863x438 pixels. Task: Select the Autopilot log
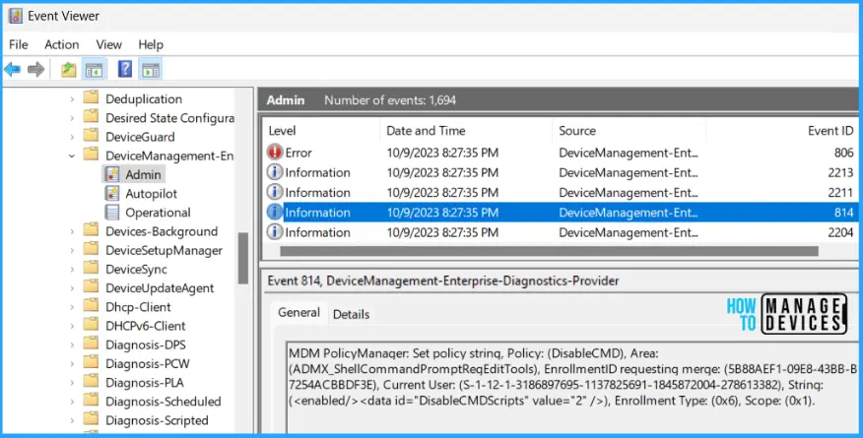tap(142, 194)
